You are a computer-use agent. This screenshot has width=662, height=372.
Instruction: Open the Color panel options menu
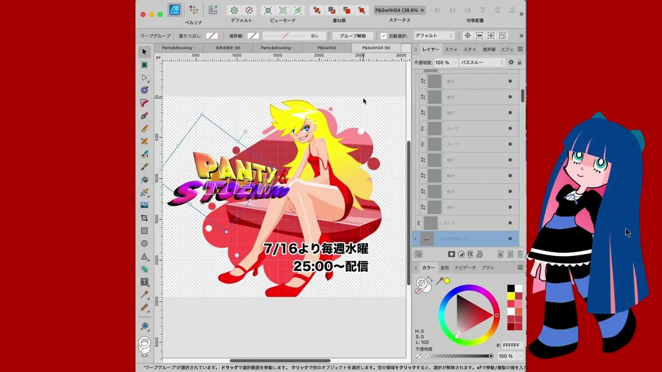tap(520, 268)
